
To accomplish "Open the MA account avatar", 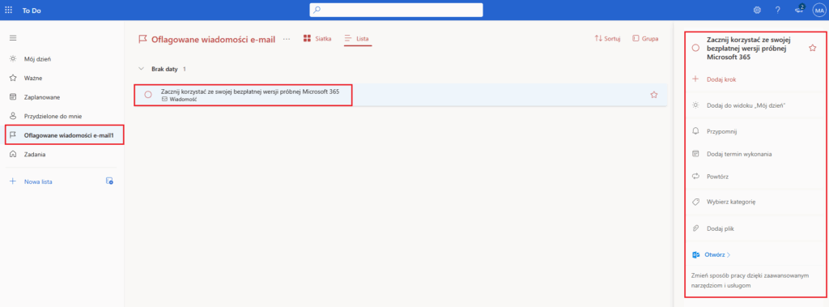I will point(819,10).
